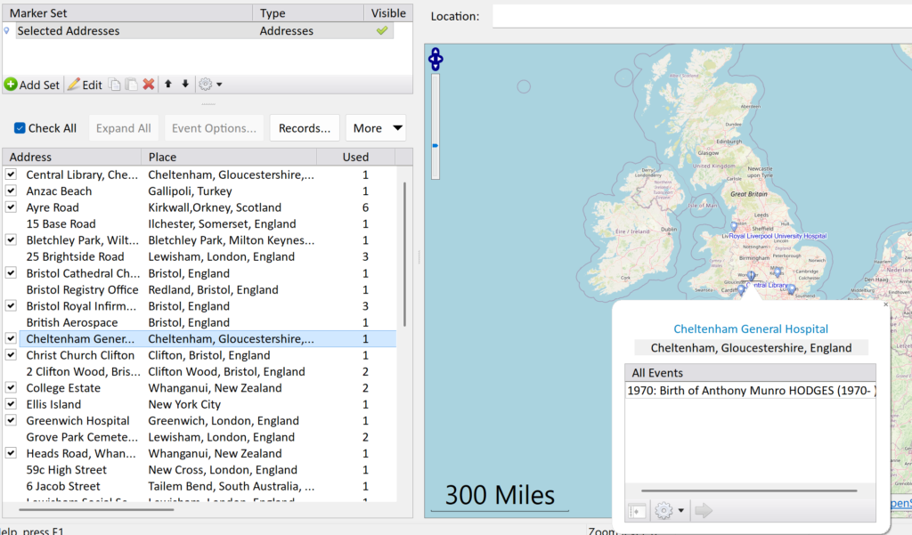Screen dimensions: 912x535
Task: Click the Edit pencil icon
Action: [x=74, y=85]
